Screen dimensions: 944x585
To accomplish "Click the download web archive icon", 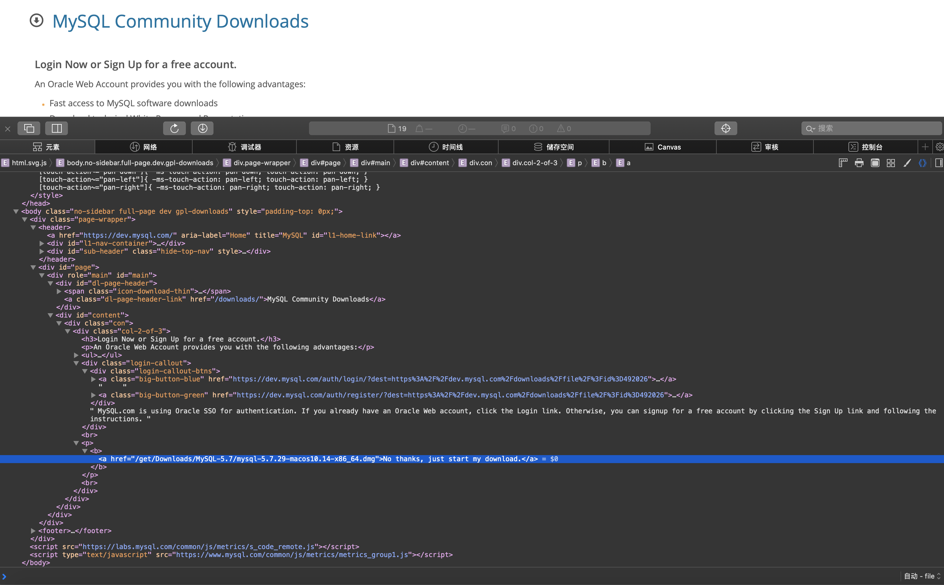I will click(x=202, y=128).
